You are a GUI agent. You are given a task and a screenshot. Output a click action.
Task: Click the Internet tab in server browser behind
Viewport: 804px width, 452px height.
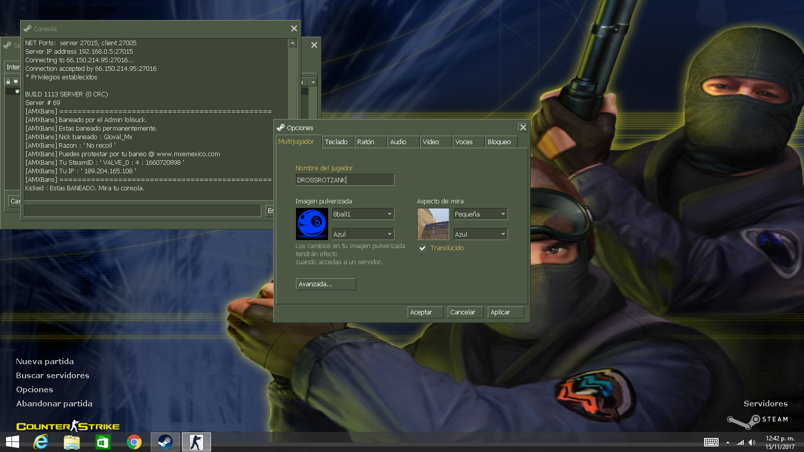click(x=13, y=67)
